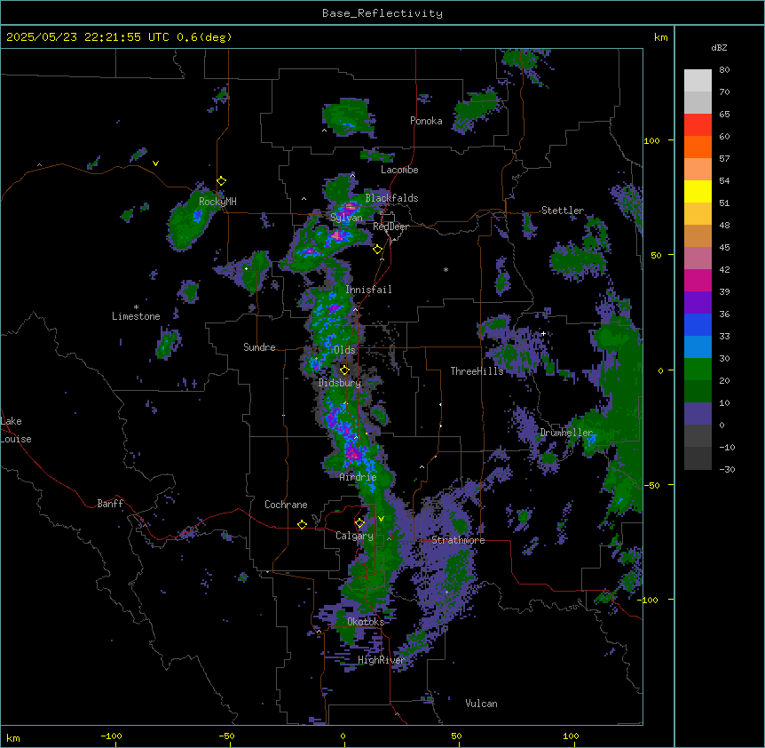
Task: Click the Lake Louise label
Action: pos(16,430)
